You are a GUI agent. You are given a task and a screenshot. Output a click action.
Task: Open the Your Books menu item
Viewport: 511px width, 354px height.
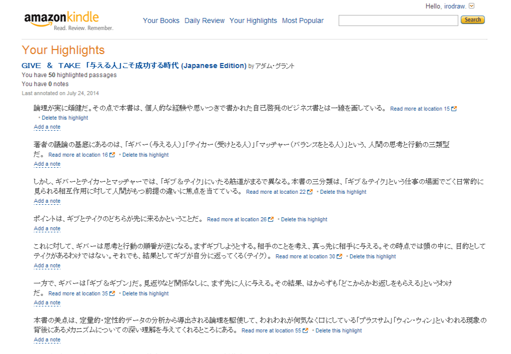(x=161, y=21)
